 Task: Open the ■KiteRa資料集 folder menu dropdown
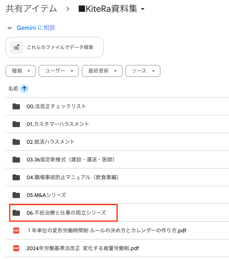[x=143, y=9]
